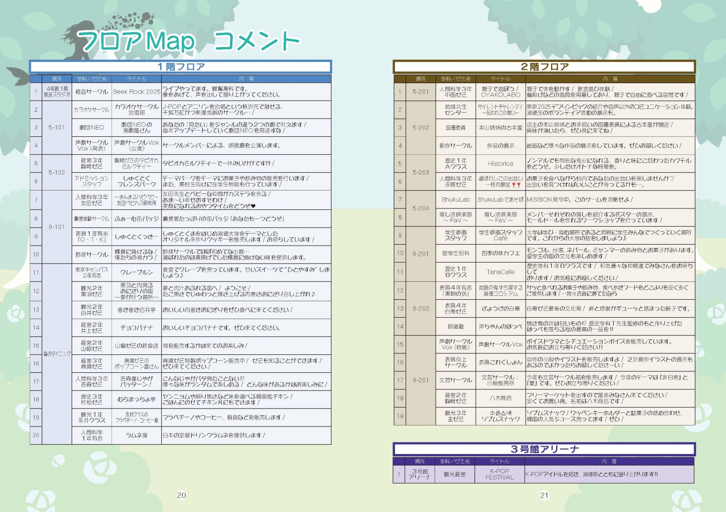Click the "K-POP FESTIVAL" title cell
The width and height of the screenshot is (726, 512).
(x=499, y=474)
